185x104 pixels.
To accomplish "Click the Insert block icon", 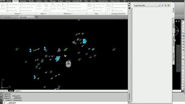I will [x=39, y=7].
